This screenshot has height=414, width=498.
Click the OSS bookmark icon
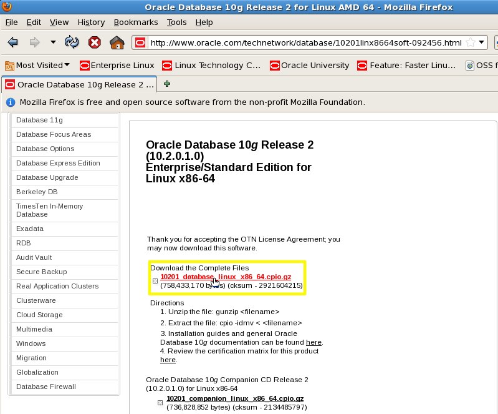(x=470, y=66)
